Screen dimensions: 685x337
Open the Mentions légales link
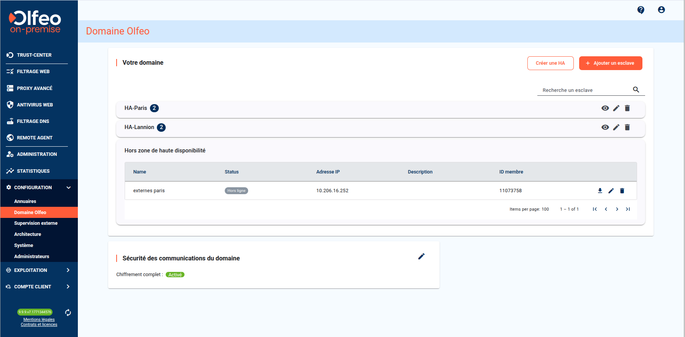click(39, 319)
